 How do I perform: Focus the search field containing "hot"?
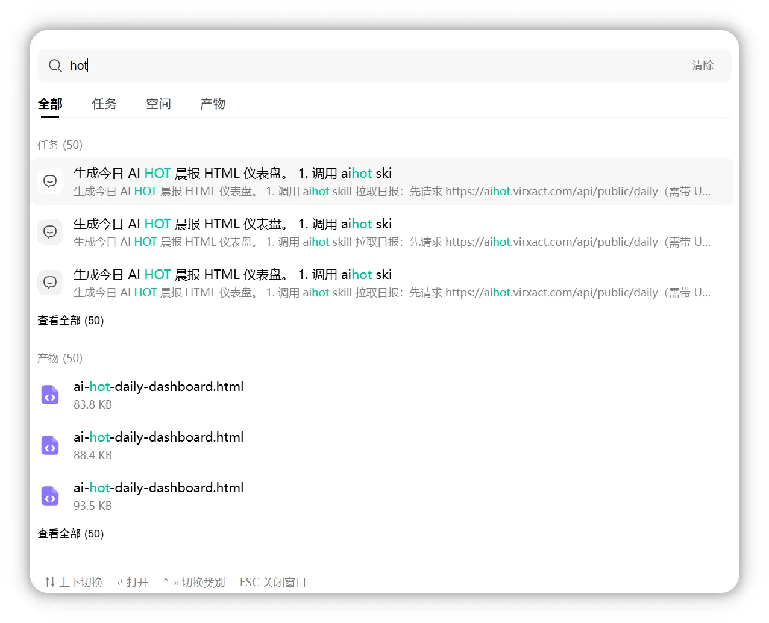point(384,66)
